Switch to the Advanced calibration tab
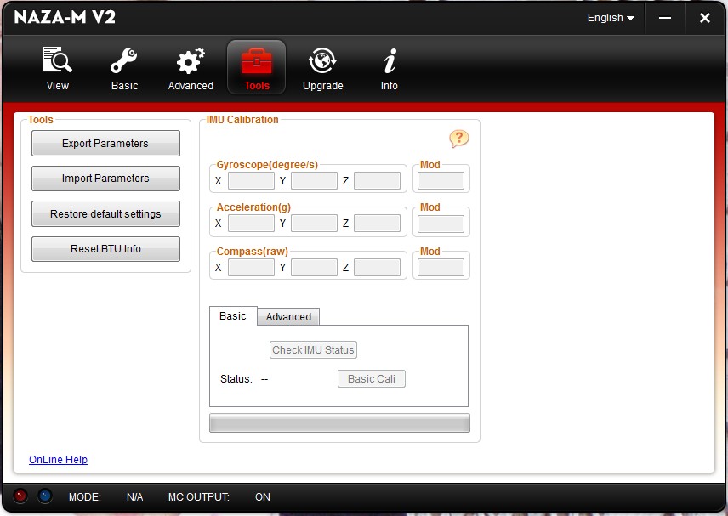 (x=288, y=317)
